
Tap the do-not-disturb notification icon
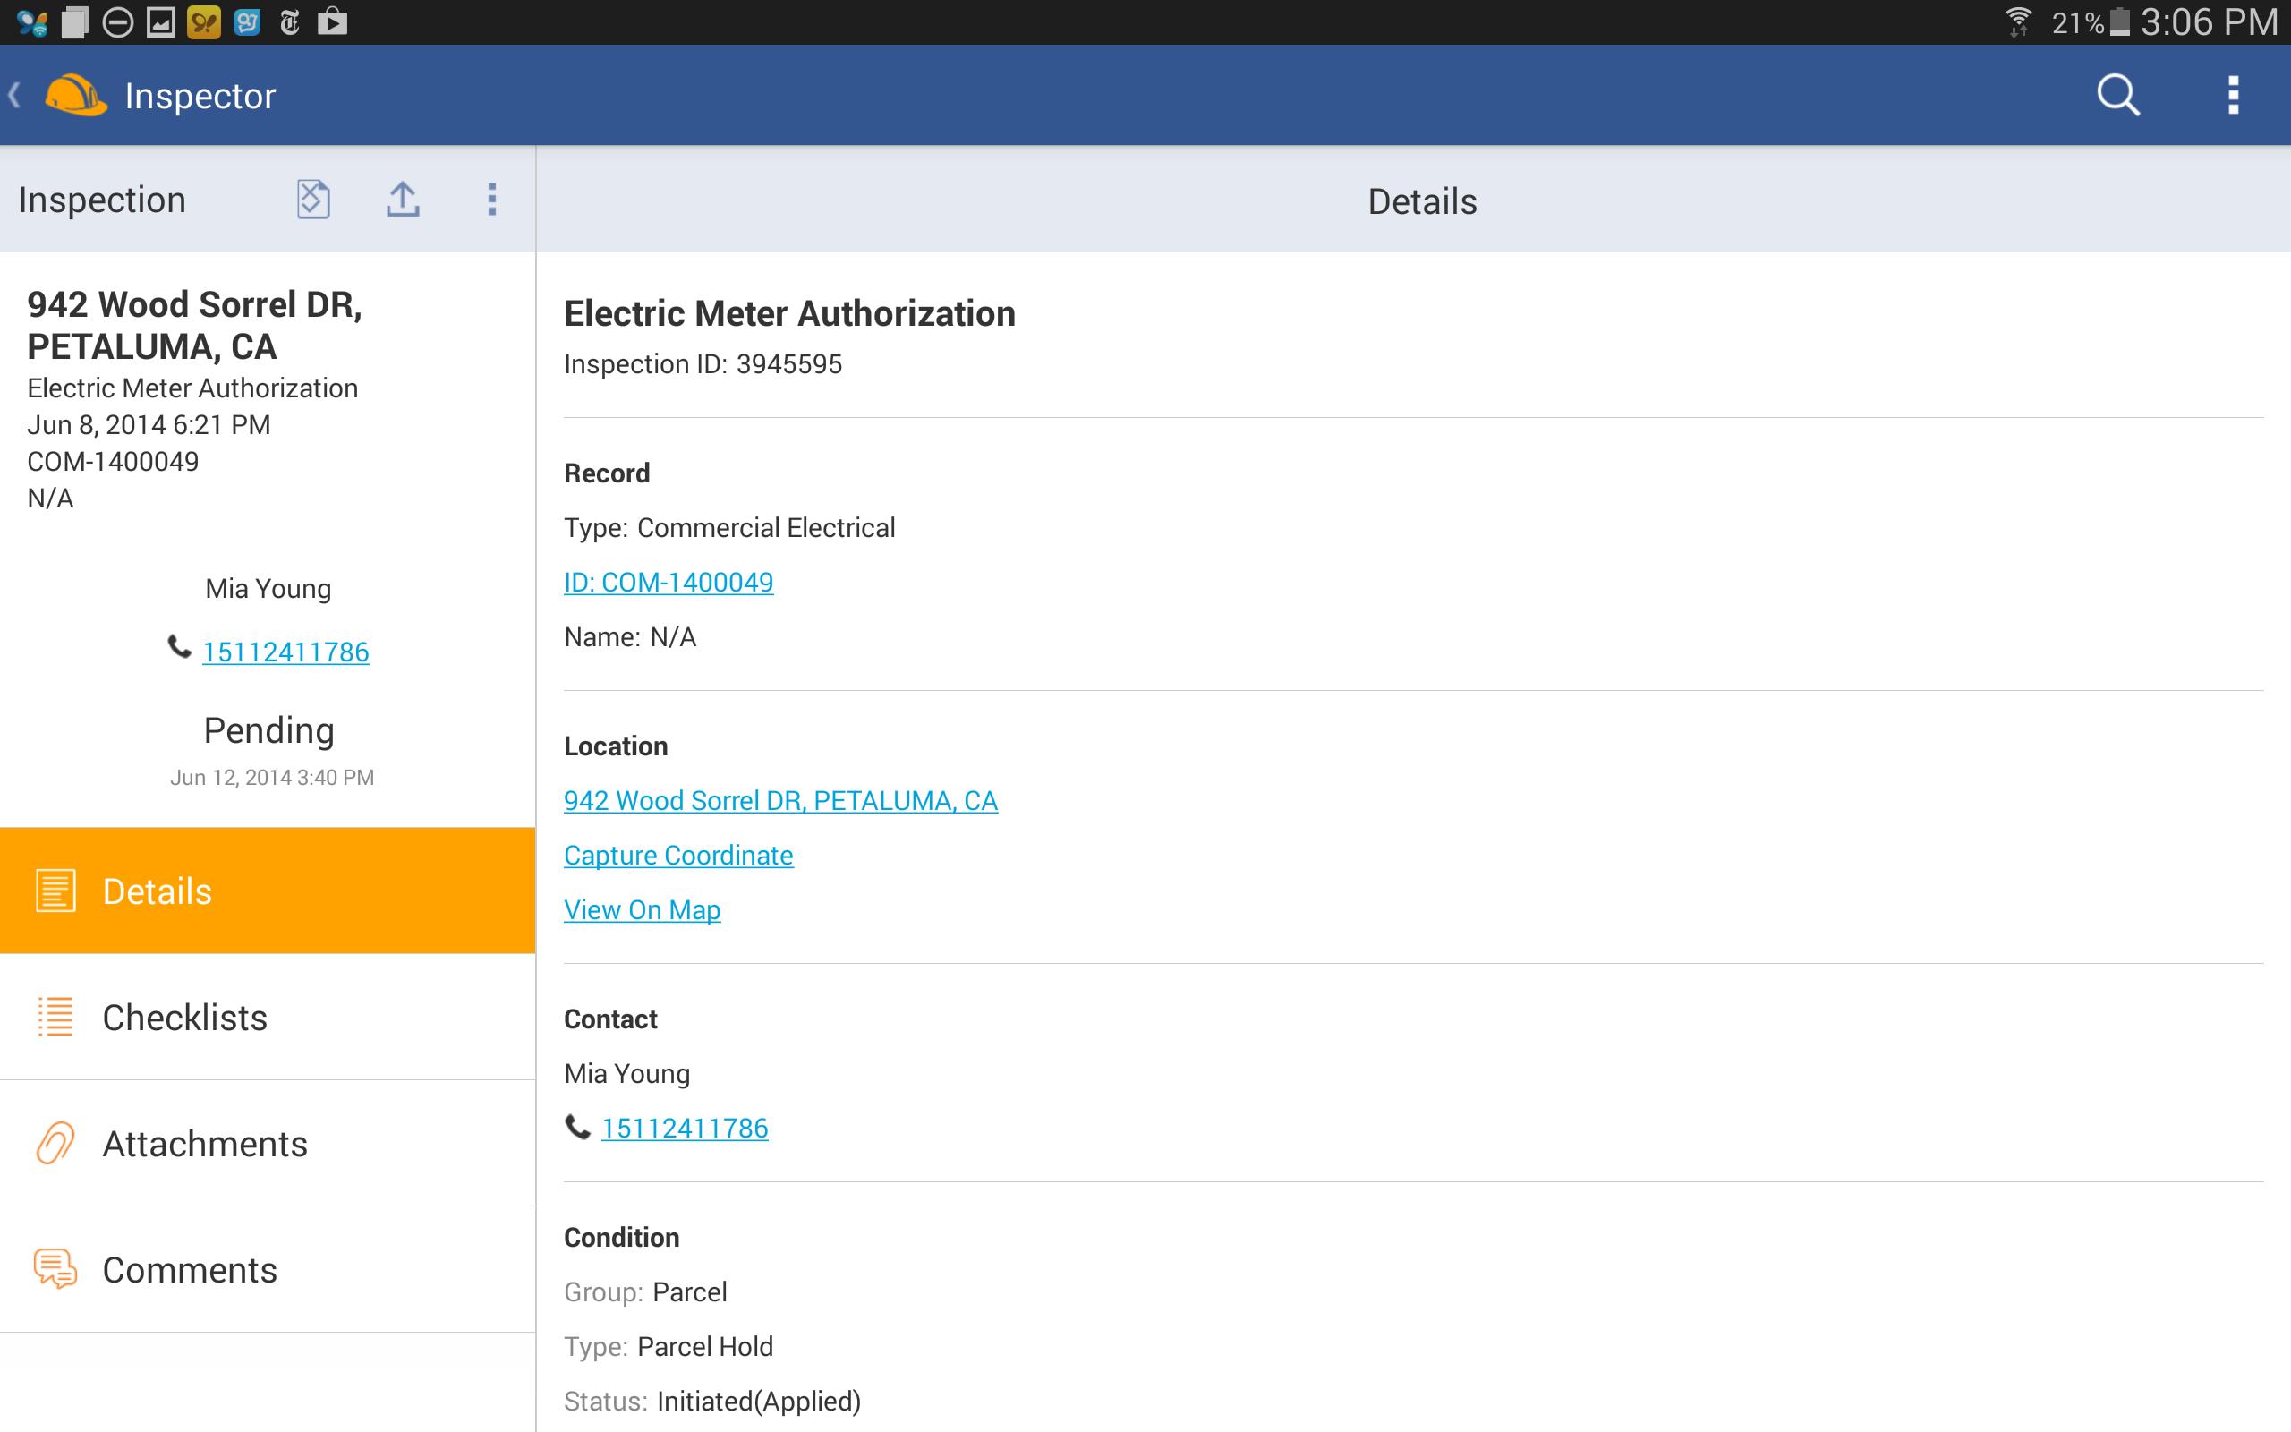pos(117,21)
